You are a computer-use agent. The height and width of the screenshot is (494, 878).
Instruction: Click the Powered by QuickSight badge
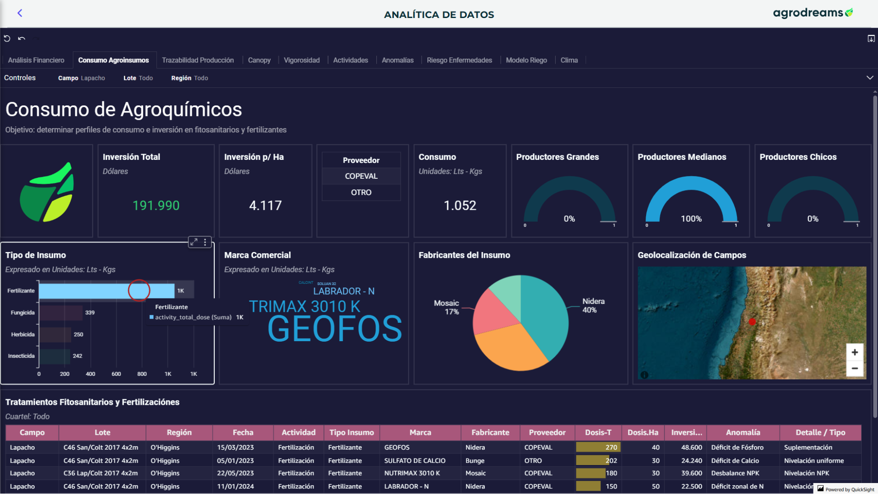pyautogui.click(x=845, y=489)
